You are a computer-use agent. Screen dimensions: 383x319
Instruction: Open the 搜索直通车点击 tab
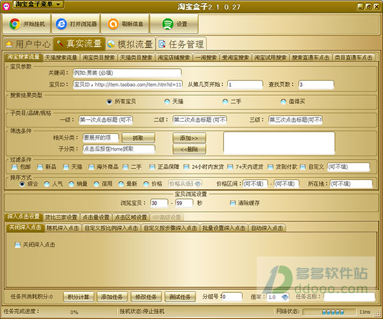(311, 57)
